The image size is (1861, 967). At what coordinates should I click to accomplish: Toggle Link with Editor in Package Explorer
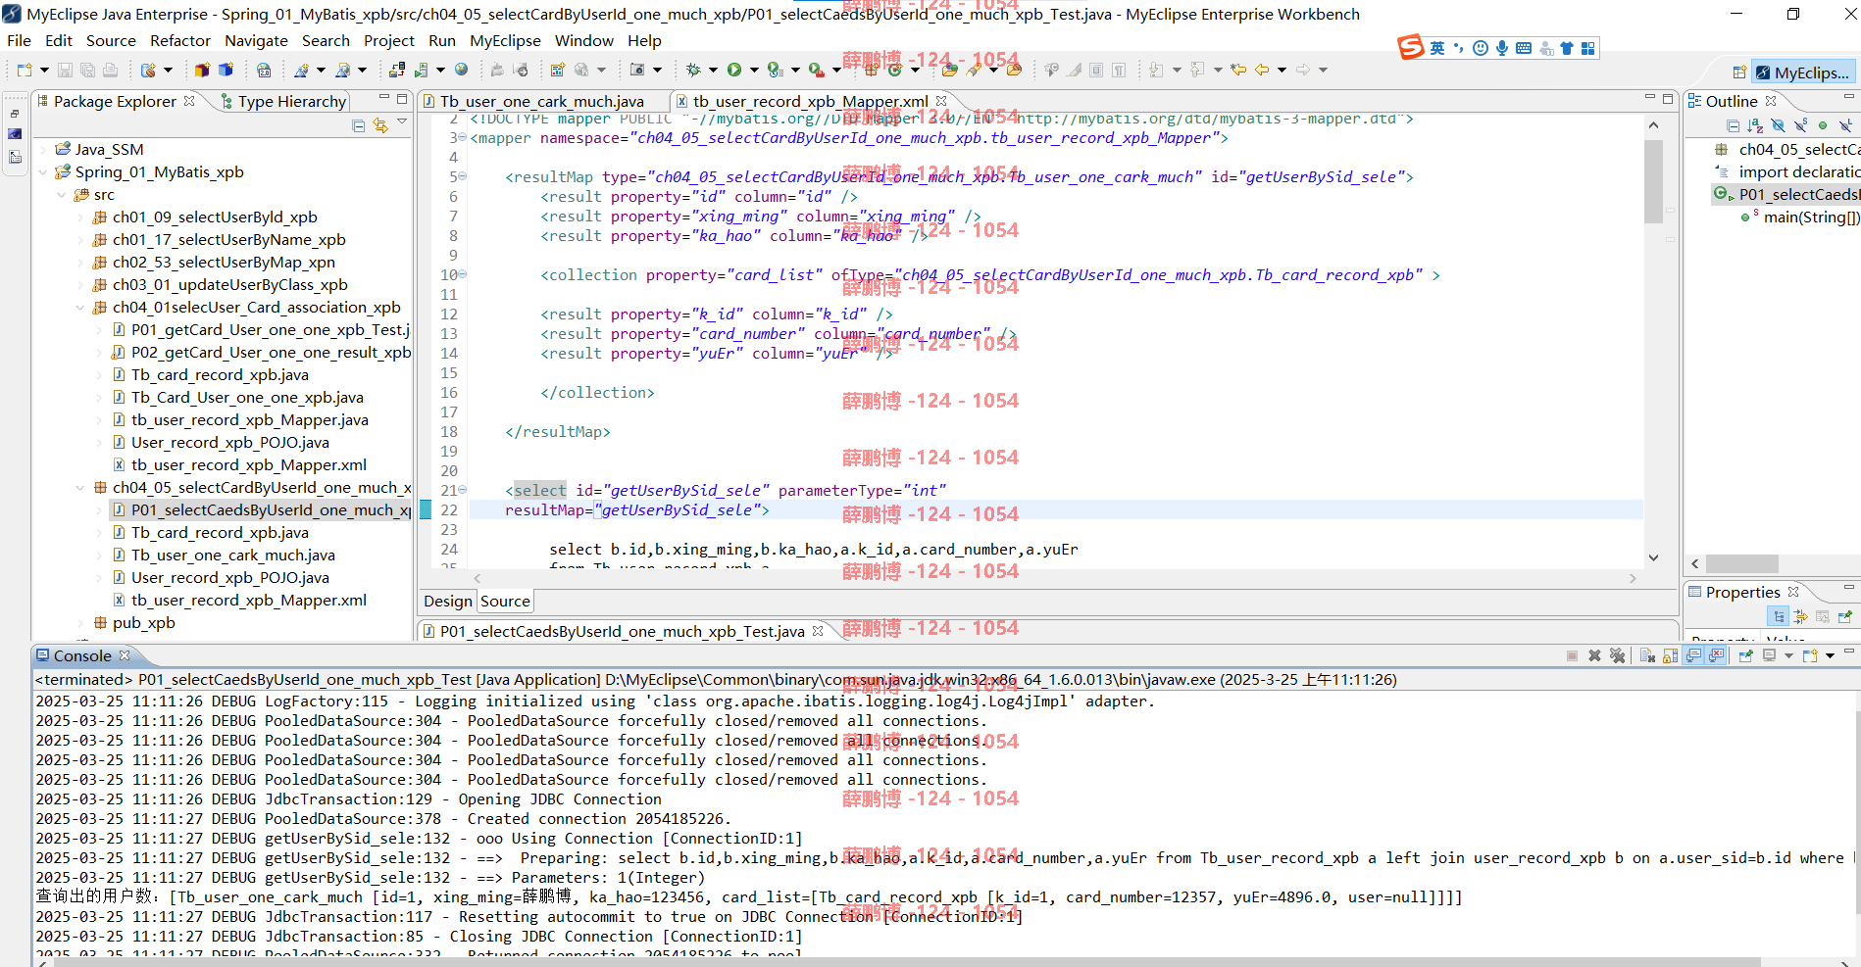pos(380,125)
